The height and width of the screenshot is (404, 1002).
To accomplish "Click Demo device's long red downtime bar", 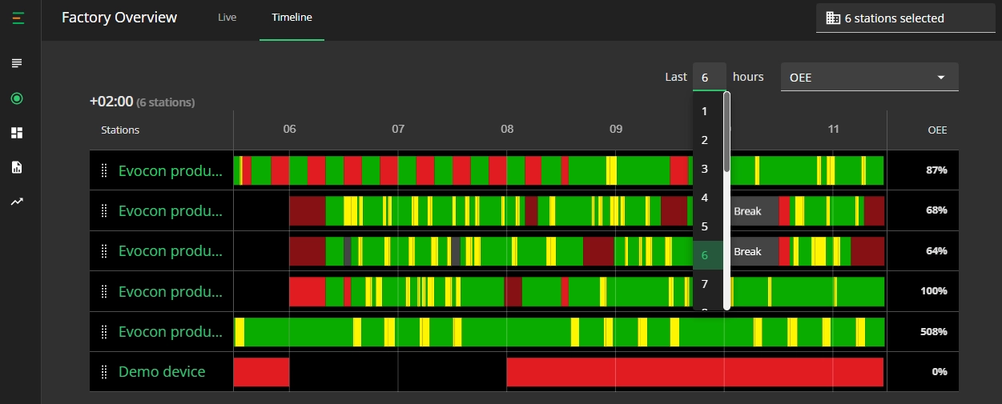I will [x=695, y=372].
